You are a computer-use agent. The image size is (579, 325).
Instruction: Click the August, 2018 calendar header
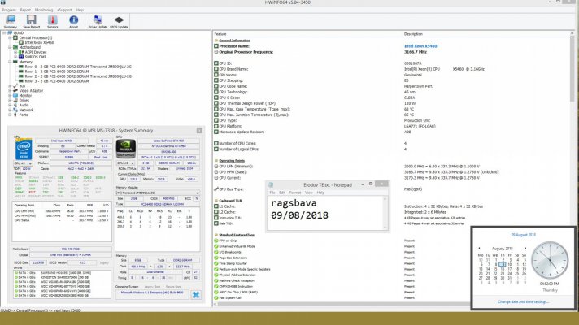coord(503,249)
